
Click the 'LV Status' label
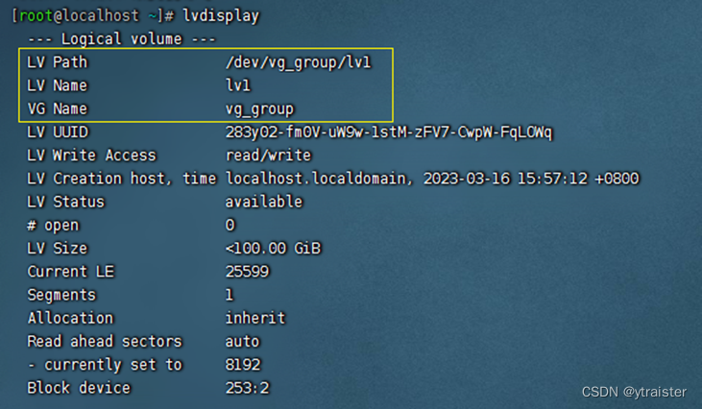66,202
